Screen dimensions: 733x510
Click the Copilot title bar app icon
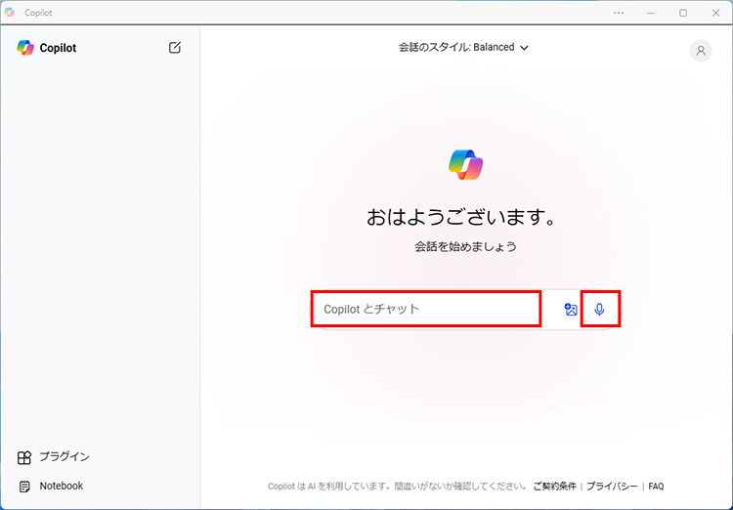pyautogui.click(x=10, y=12)
